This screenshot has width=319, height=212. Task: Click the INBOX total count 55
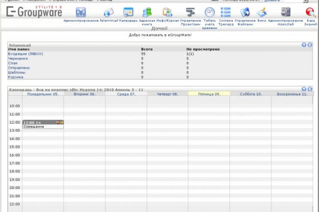(x=143, y=54)
